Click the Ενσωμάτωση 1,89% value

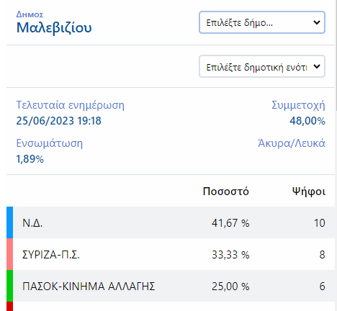pyautogui.click(x=30, y=159)
